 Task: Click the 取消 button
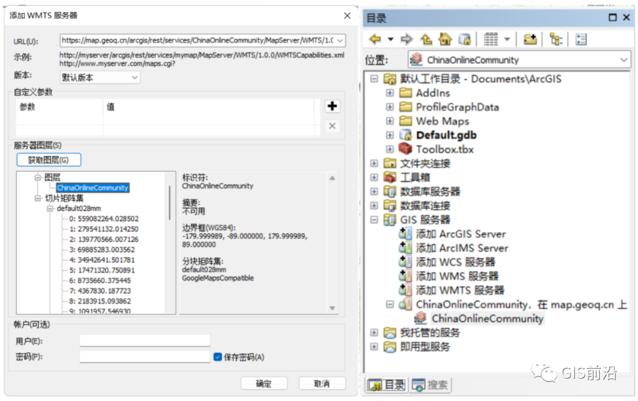pyautogui.click(x=322, y=383)
